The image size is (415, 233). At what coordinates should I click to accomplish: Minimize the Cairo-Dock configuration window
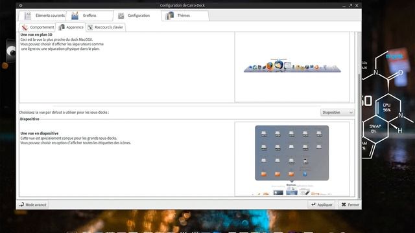344,5
